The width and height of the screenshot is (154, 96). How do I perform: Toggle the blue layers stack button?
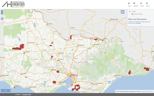(123, 12)
